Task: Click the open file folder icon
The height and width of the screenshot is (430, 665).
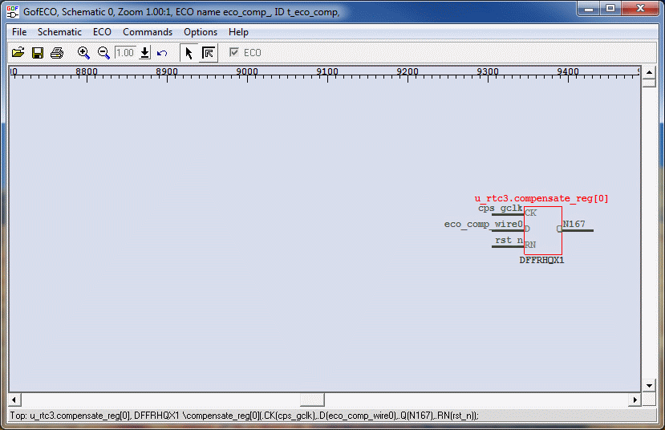Action: point(18,53)
